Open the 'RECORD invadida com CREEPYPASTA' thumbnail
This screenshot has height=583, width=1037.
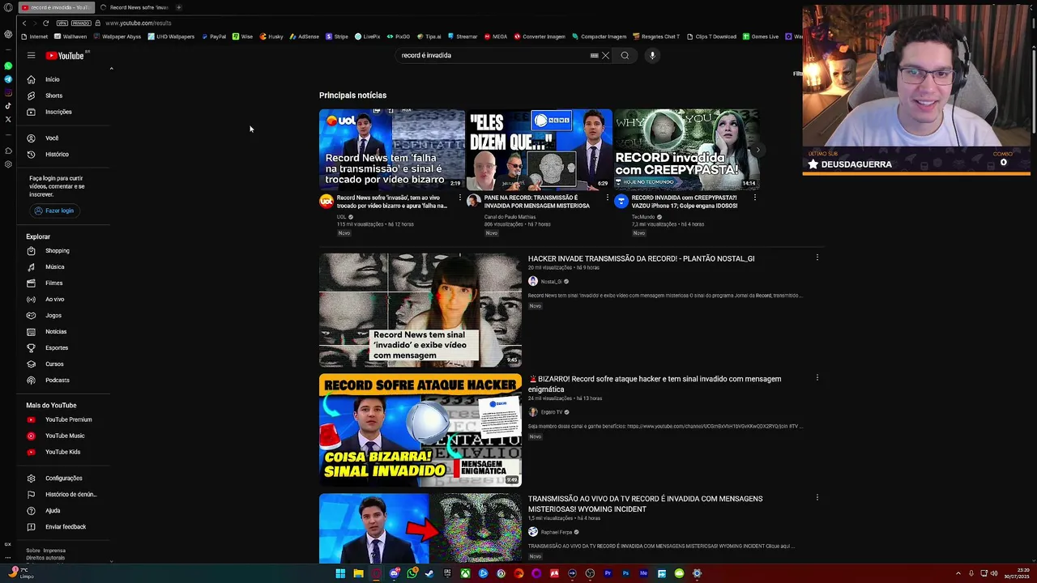[x=686, y=149]
